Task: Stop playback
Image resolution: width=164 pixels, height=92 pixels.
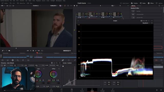Action: [x=33, y=51]
